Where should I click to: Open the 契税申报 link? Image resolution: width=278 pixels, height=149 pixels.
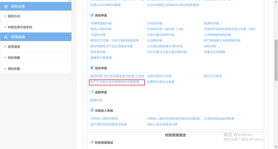coord(210,46)
